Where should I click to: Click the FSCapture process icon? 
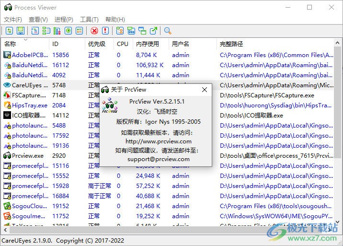pos(7,95)
